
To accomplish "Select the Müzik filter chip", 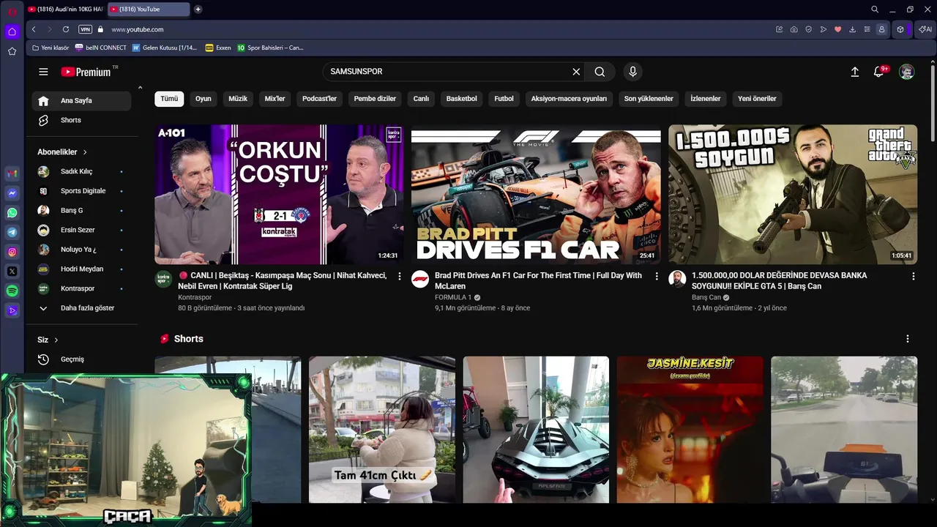I will tap(238, 99).
